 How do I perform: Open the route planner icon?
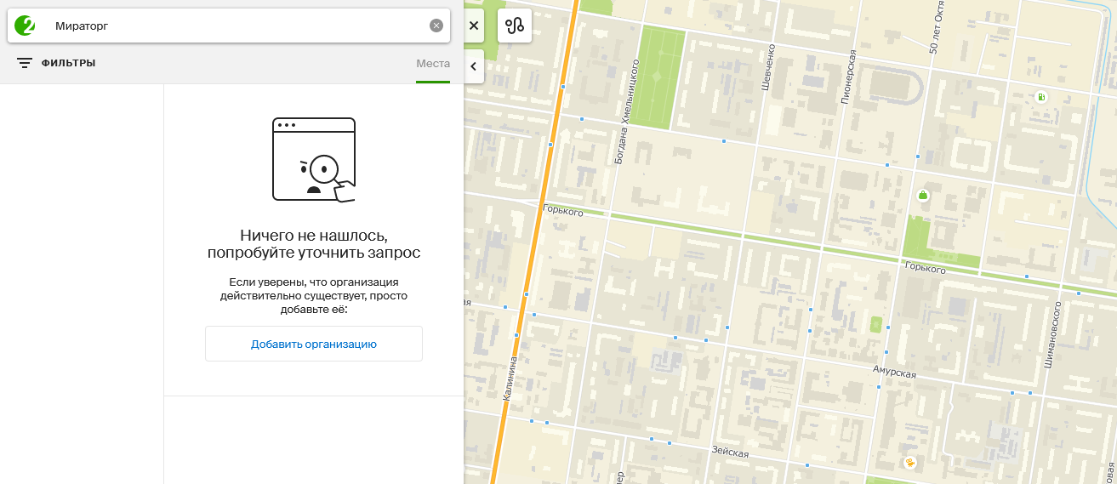515,26
